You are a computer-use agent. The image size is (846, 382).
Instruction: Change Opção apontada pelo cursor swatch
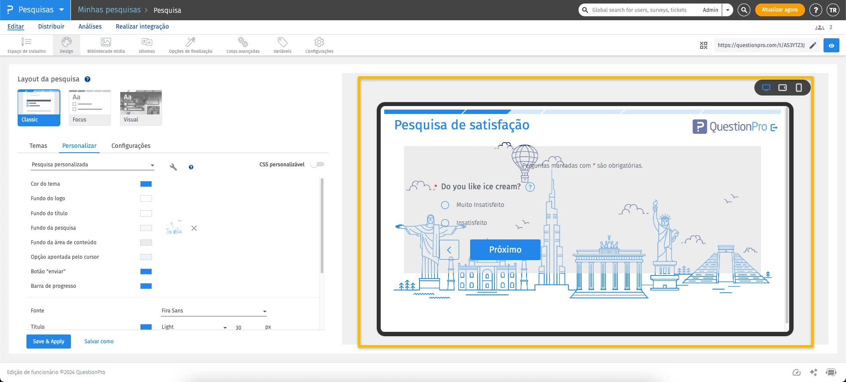click(146, 257)
